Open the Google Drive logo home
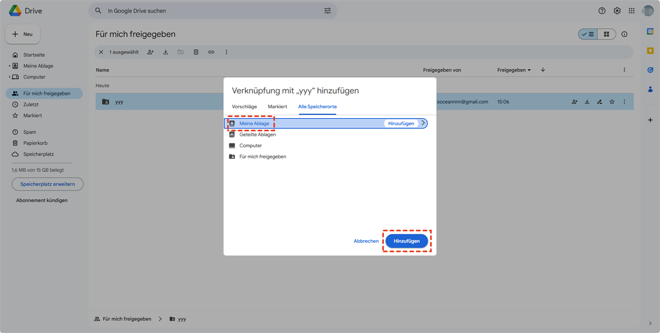660x333 pixels. 25,10
